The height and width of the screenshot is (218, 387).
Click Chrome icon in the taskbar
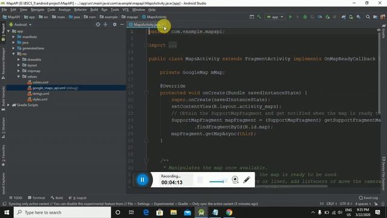point(229,213)
